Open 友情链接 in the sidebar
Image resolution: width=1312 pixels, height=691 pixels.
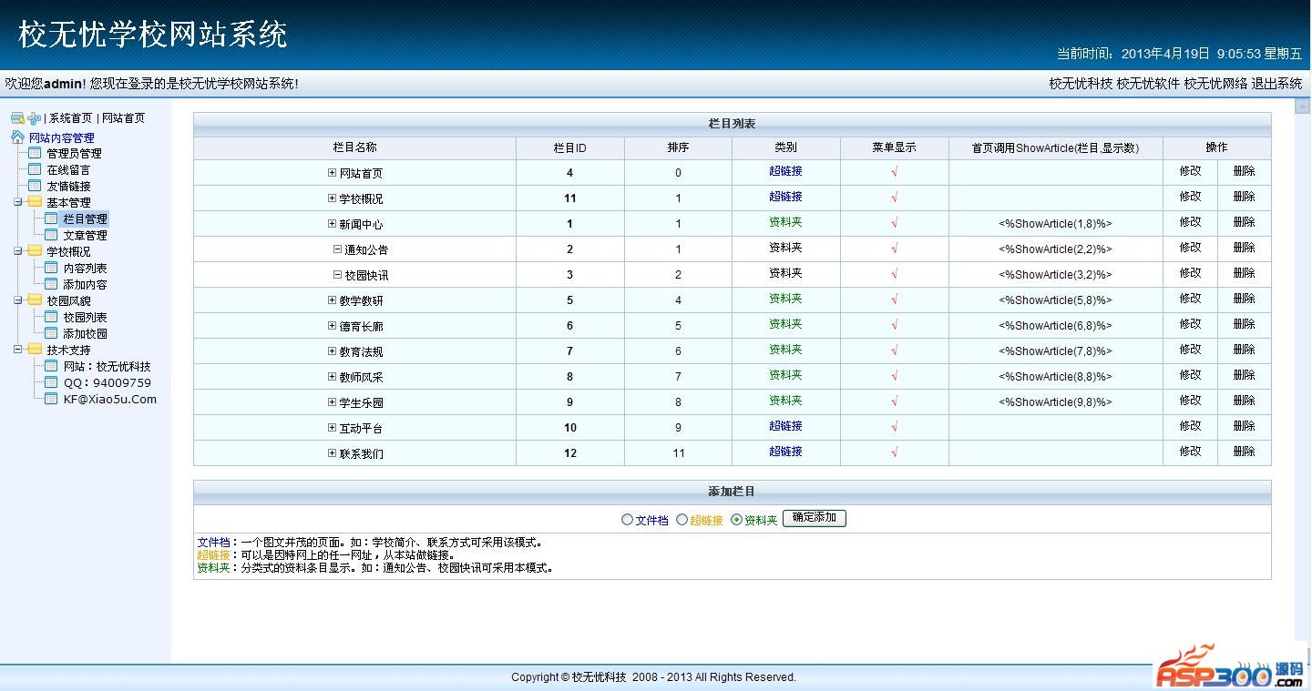click(68, 187)
